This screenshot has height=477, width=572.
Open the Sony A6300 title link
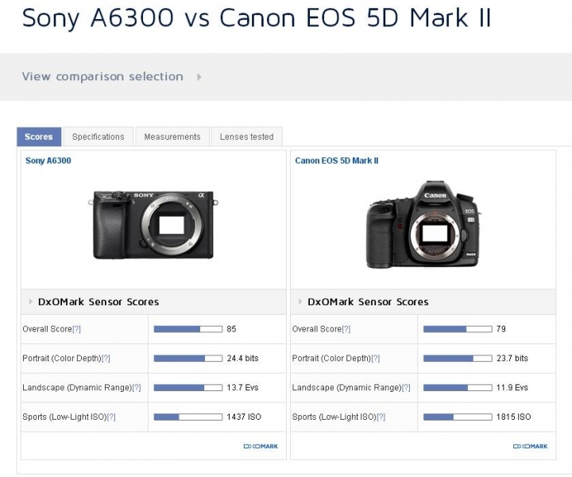48,161
